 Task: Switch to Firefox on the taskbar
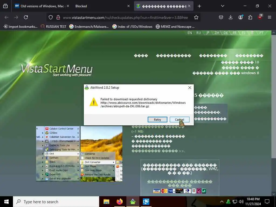(x=119, y=202)
